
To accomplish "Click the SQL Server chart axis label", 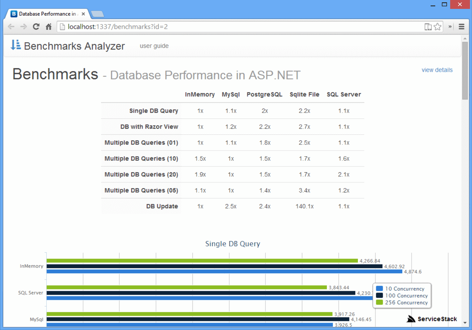I will [30, 293].
